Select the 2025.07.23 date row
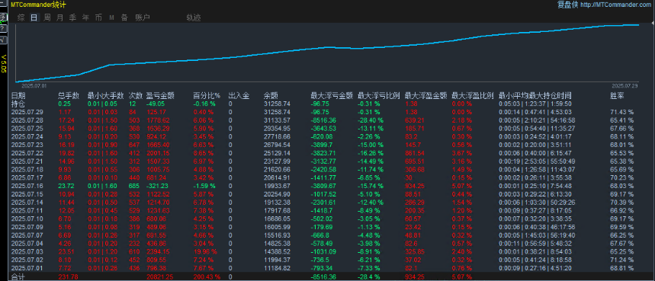 (x=27, y=145)
